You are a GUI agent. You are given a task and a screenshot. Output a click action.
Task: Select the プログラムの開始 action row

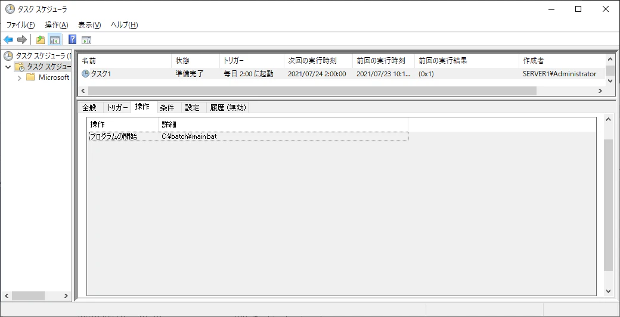pyautogui.click(x=249, y=136)
